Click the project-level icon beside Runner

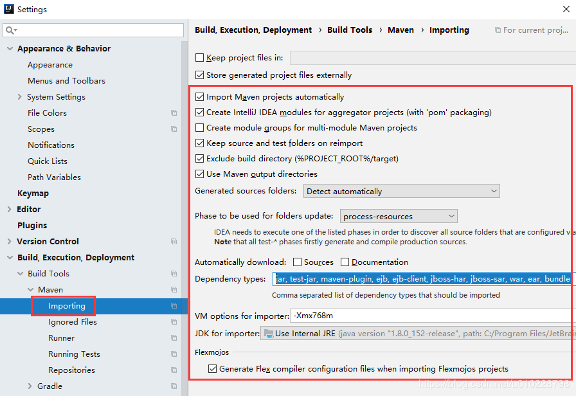tap(174, 338)
